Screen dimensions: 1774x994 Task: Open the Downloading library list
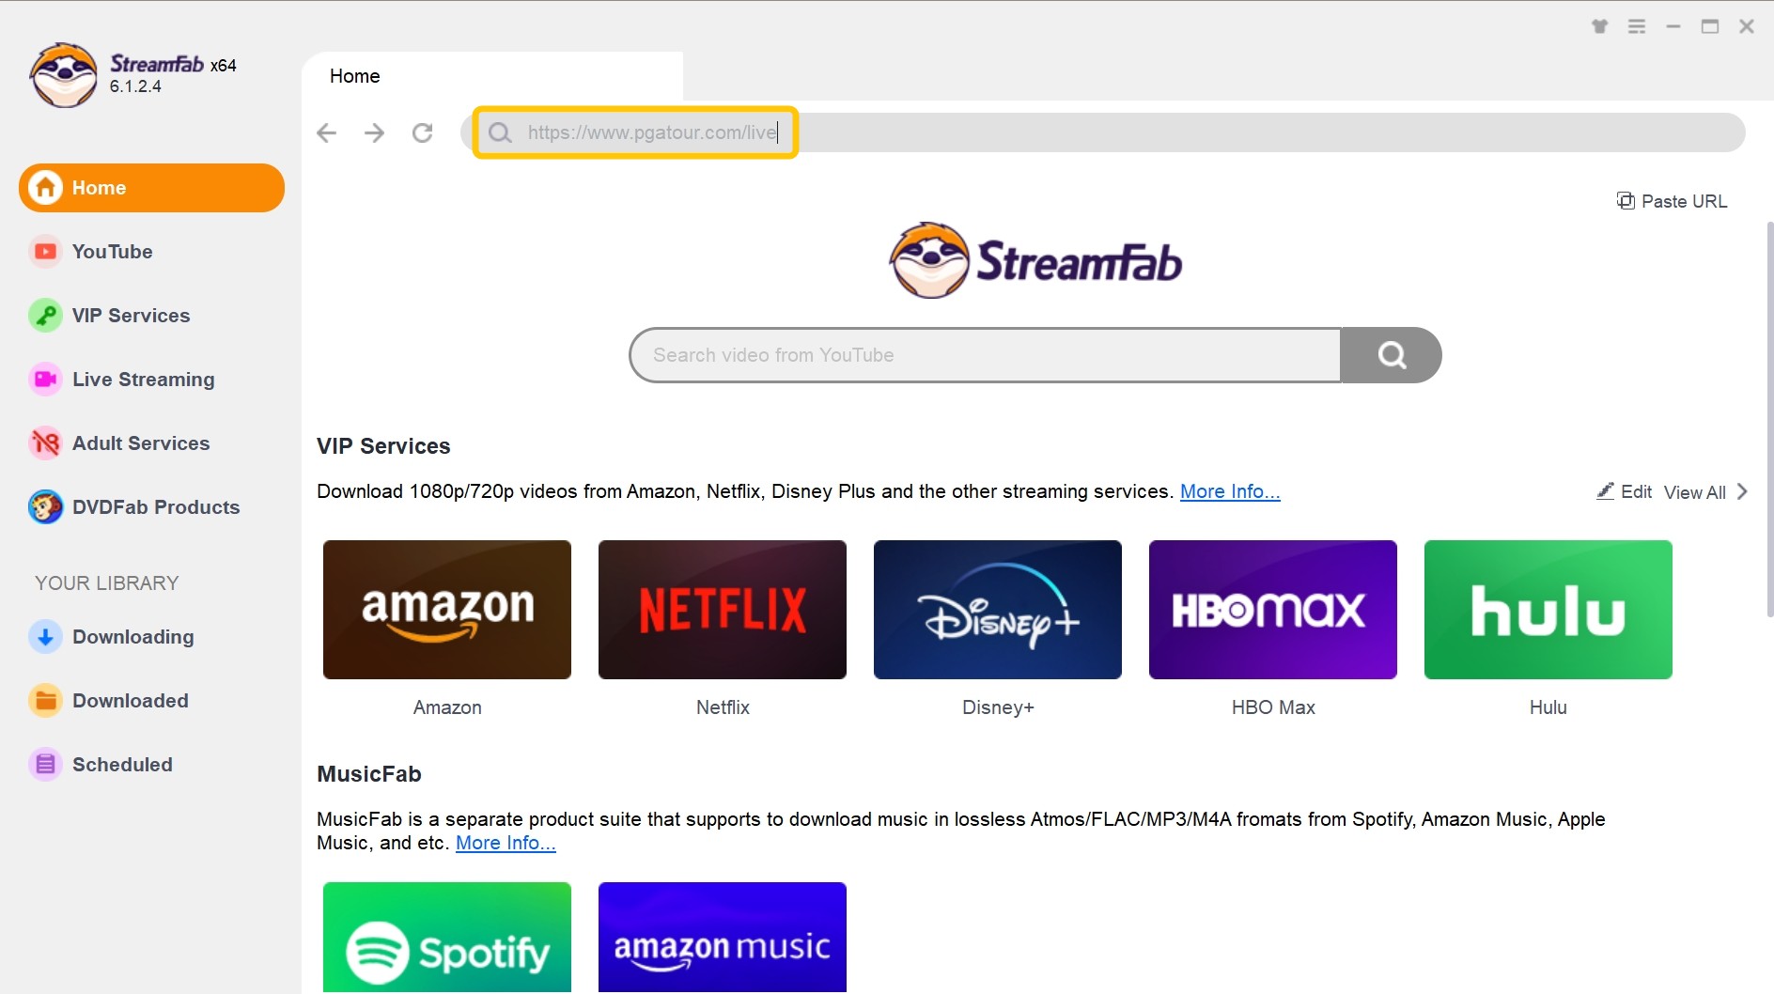(x=151, y=637)
